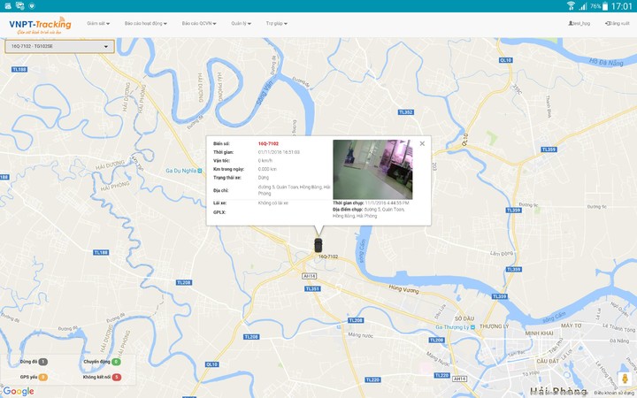The width and height of the screenshot is (637, 398).
Task: Open the Trợ giúp menu
Action: (x=276, y=24)
